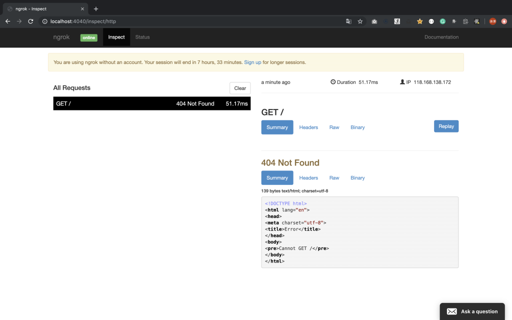Click the address bar URL localhost:4040/inspect/http
The image size is (512, 320).
pyautogui.click(x=83, y=21)
